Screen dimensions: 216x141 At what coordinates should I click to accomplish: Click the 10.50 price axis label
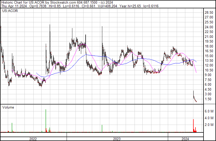click(x=209, y=70)
